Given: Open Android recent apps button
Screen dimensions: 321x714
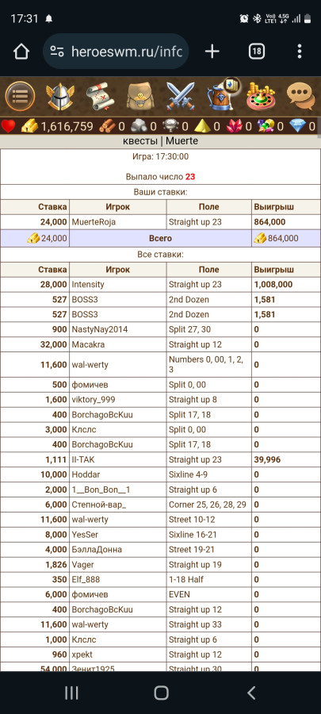Looking at the screenshot, I should pyautogui.click(x=71, y=693).
